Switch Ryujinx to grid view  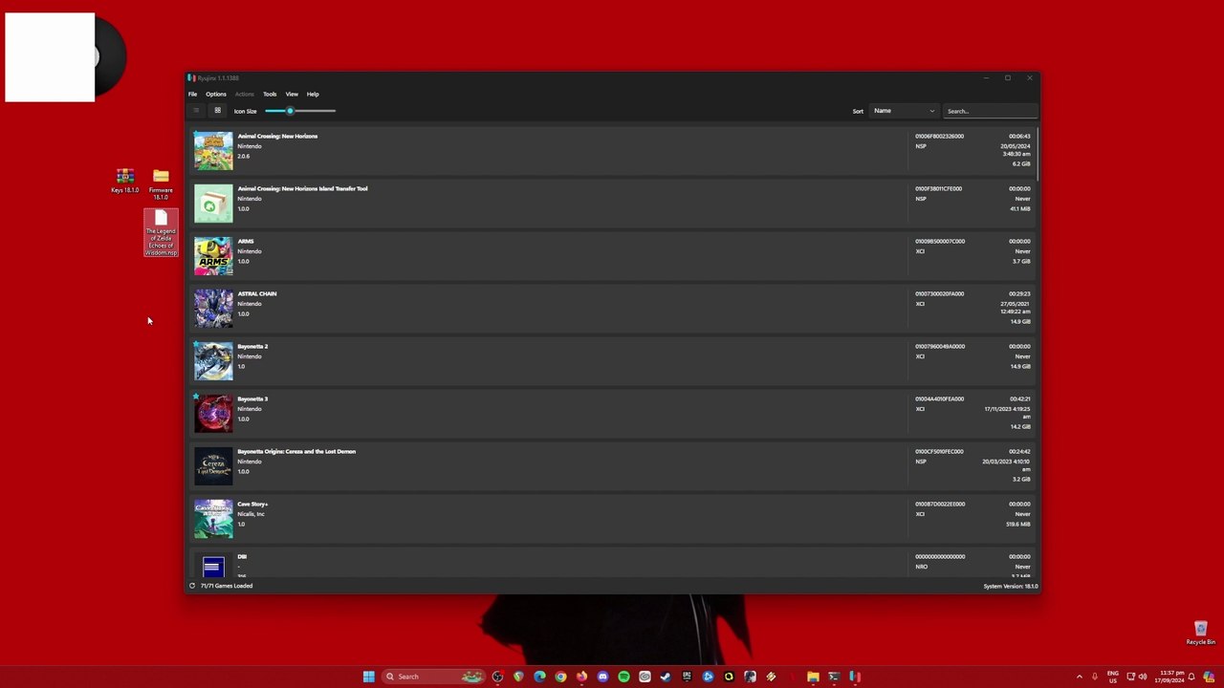217,111
